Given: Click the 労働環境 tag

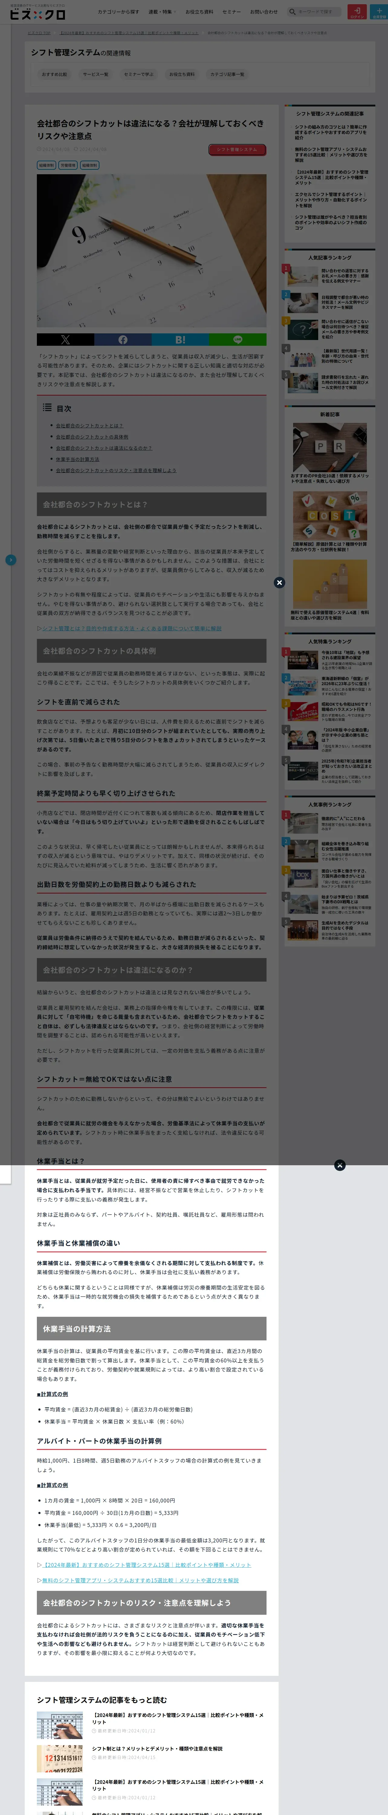Looking at the screenshot, I should (68, 165).
